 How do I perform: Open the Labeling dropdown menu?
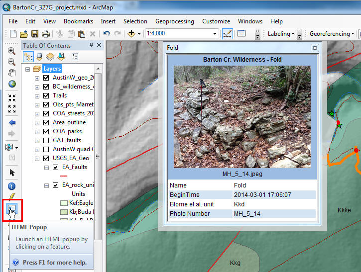pyautogui.click(x=281, y=34)
